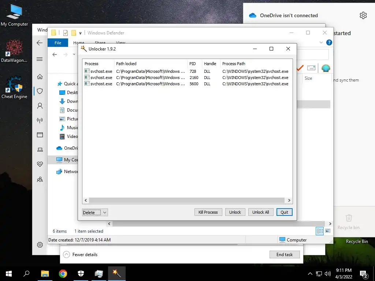Open Chrome from the taskbar
375x281 pixels.
coord(63,274)
